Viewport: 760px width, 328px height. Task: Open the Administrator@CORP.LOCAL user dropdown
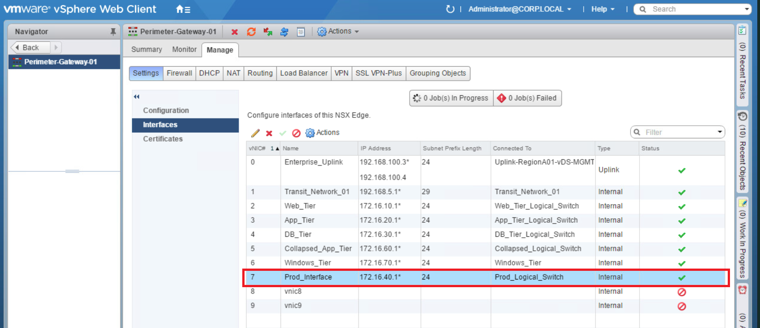point(520,9)
